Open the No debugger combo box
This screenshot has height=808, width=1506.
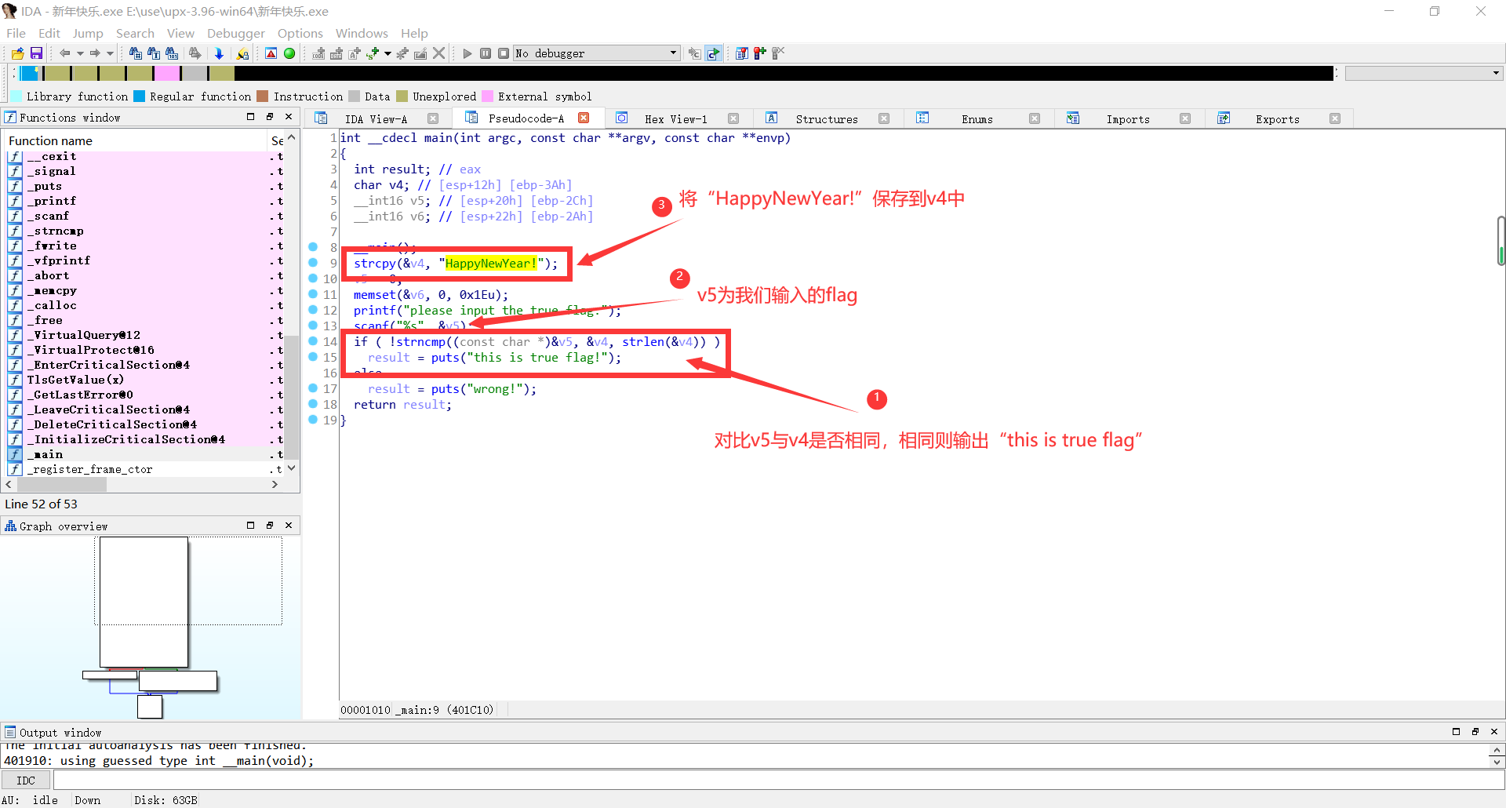coord(597,53)
